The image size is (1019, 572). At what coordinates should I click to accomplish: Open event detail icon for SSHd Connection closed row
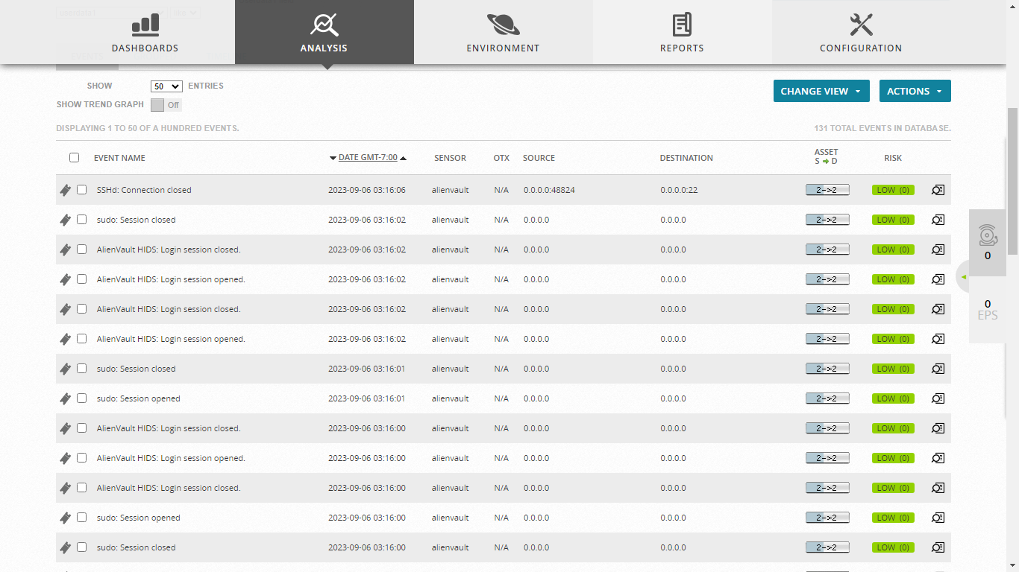938,190
